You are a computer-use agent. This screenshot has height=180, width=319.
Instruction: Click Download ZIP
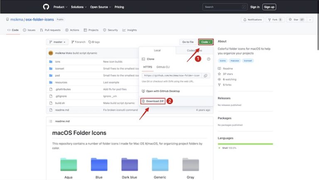click(154, 101)
